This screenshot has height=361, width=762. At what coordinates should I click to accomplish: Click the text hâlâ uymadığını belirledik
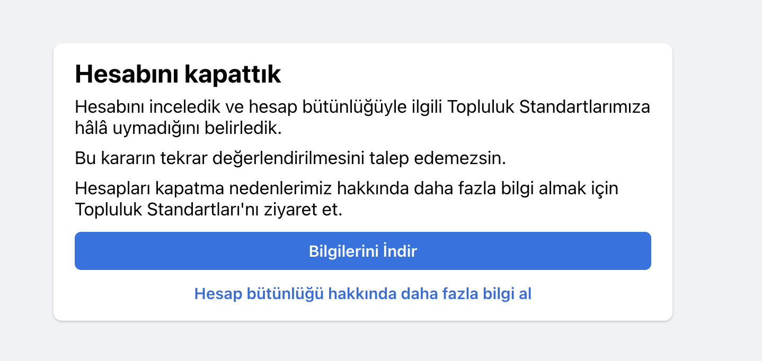pos(178,128)
